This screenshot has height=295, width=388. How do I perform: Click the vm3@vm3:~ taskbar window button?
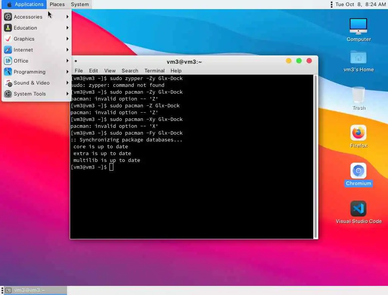coord(36,290)
